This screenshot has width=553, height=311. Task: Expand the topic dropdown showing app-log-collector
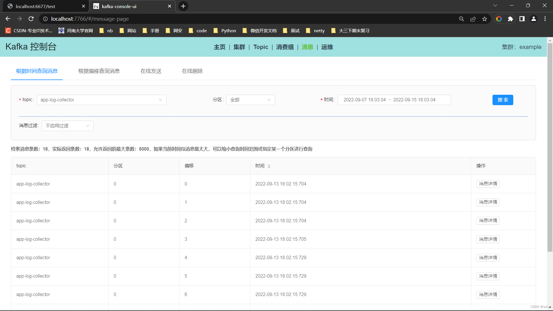pyautogui.click(x=101, y=100)
